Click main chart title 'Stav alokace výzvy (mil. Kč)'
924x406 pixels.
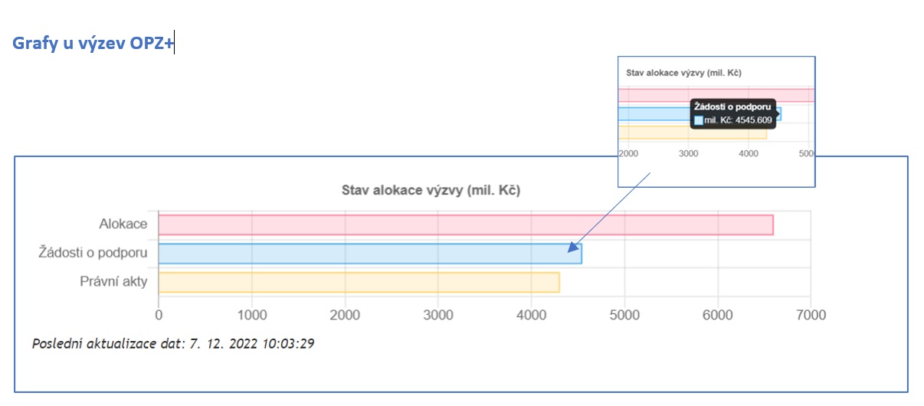point(431,191)
